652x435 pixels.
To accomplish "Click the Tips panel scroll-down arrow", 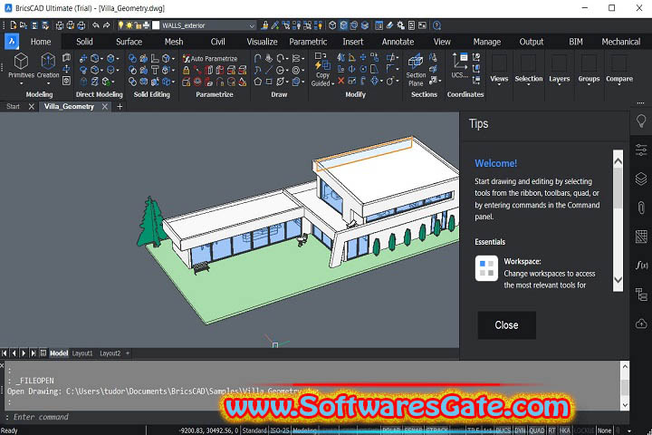I will [618, 280].
